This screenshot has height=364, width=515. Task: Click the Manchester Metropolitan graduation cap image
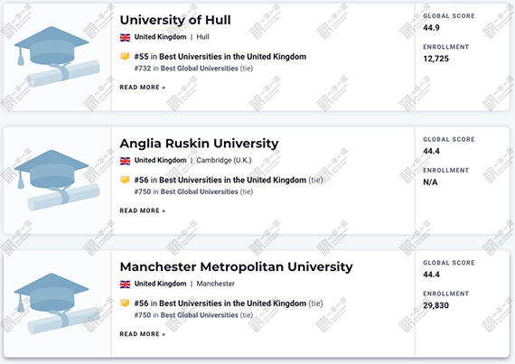coord(57,303)
